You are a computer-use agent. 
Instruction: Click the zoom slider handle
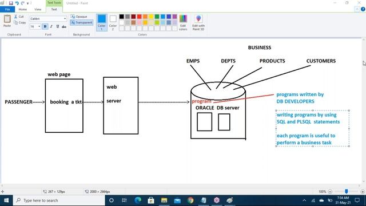[x=347, y=192]
